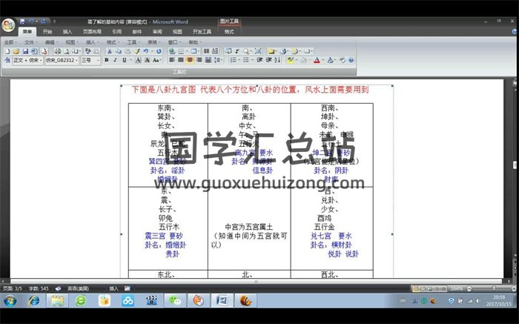519x324 pixels.
Task: Create a new blank document with the toolbar icon
Action: 7,51
